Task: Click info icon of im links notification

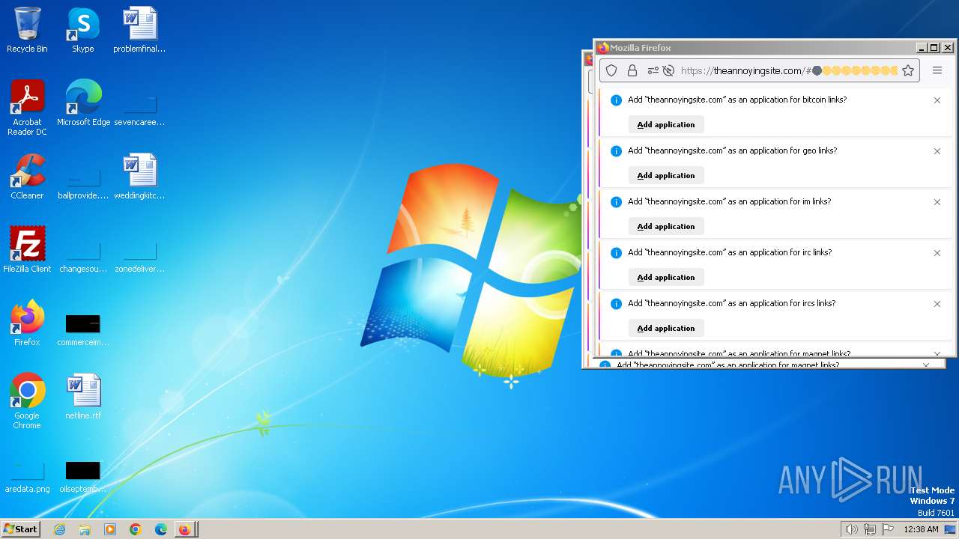Action: click(616, 202)
